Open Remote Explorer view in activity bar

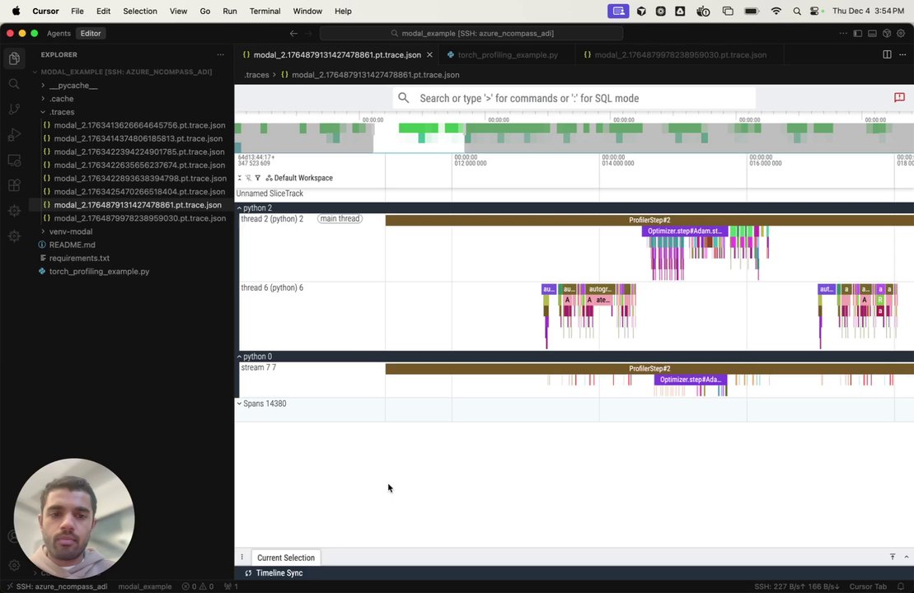[x=15, y=160]
